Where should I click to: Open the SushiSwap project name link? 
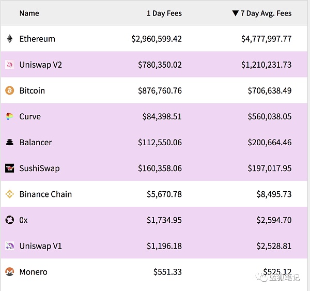(x=40, y=169)
